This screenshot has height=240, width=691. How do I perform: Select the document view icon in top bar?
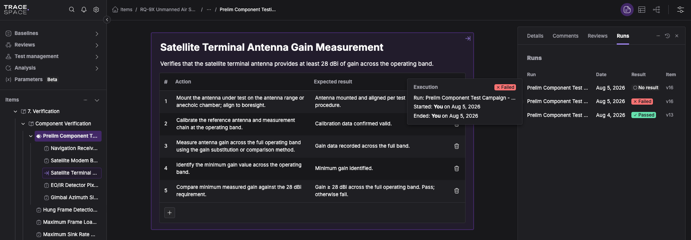coord(627,10)
